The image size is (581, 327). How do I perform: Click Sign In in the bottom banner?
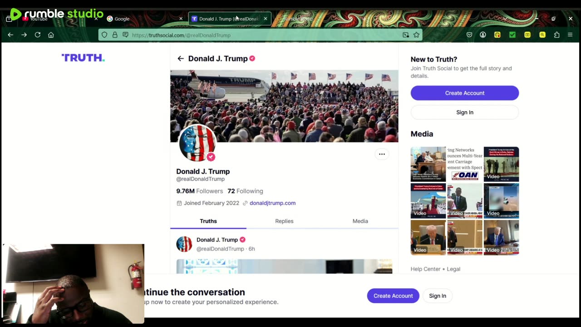pos(438,296)
